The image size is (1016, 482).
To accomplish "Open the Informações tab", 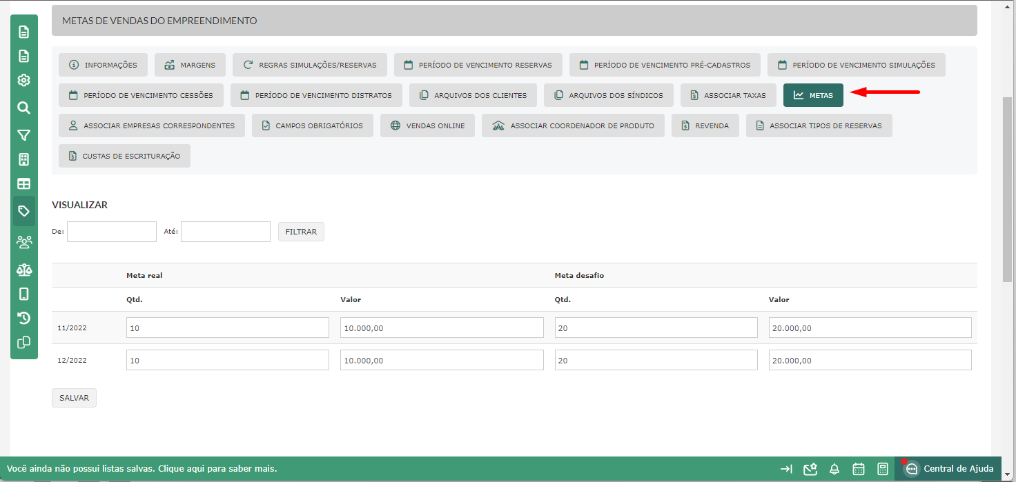I will pyautogui.click(x=103, y=65).
